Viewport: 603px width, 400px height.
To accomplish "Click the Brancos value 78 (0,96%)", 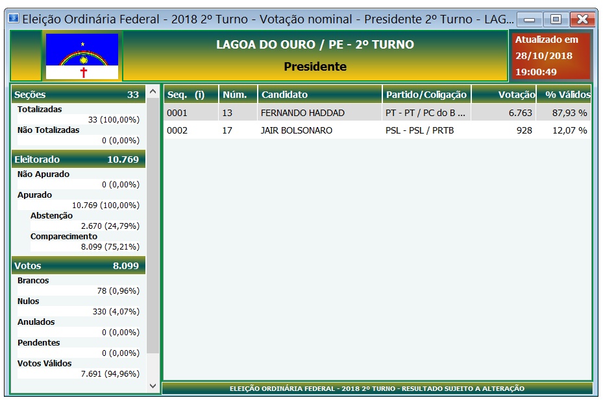I will 118,291.
